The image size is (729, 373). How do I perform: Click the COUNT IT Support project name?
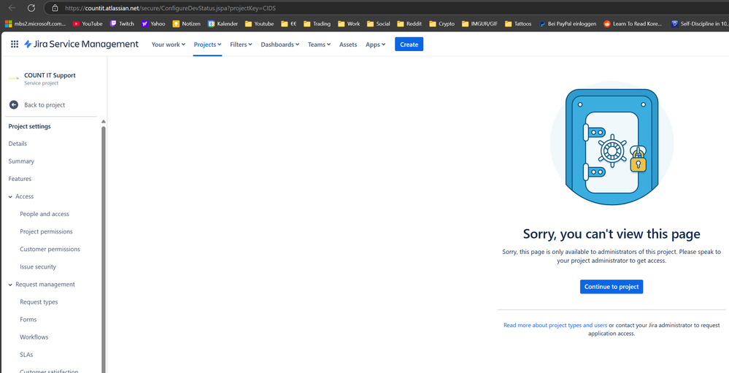click(x=50, y=75)
